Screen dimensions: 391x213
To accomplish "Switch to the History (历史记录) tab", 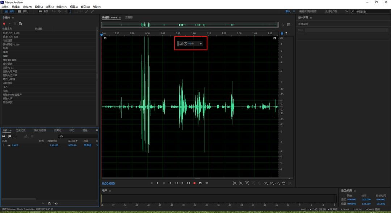I will (x=21, y=130).
